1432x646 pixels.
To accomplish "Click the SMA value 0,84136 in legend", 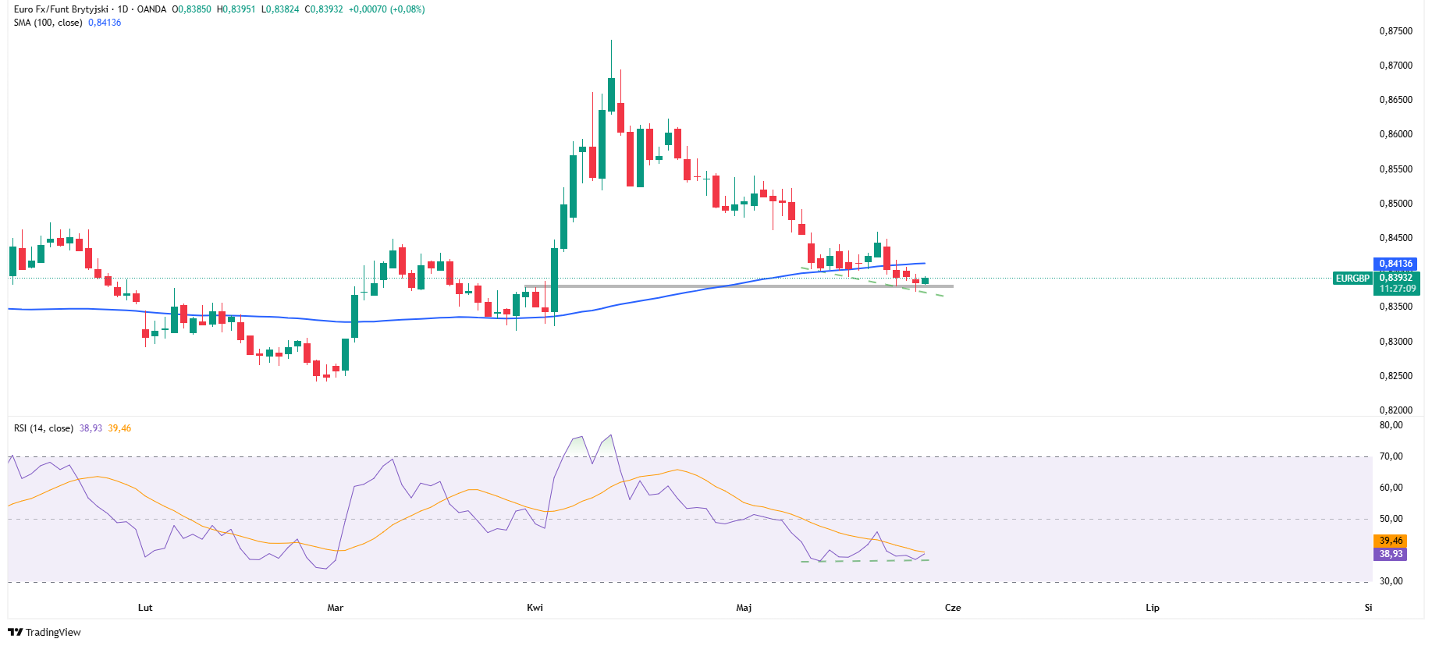I will [105, 23].
